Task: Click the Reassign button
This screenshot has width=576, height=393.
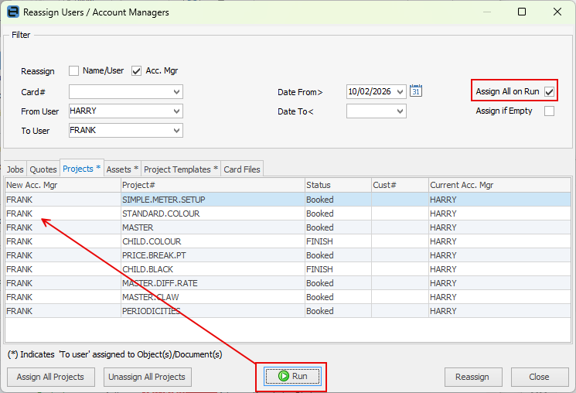Action: (472, 377)
